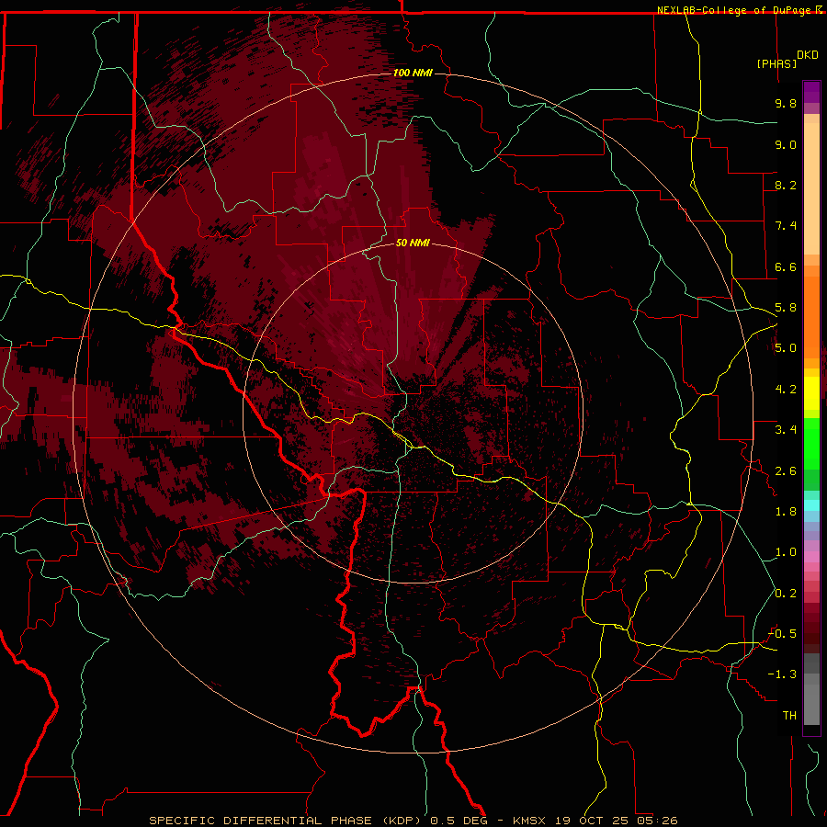The image size is (827, 827).
Task: Click the 6.6 scale value label
Action: click(786, 266)
